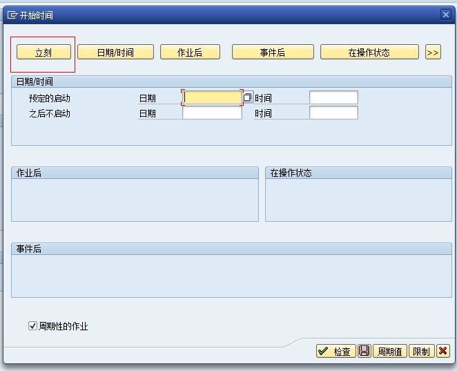457x371 pixels.
Task: Close the 开始时间 dialog window
Action: coord(446,15)
